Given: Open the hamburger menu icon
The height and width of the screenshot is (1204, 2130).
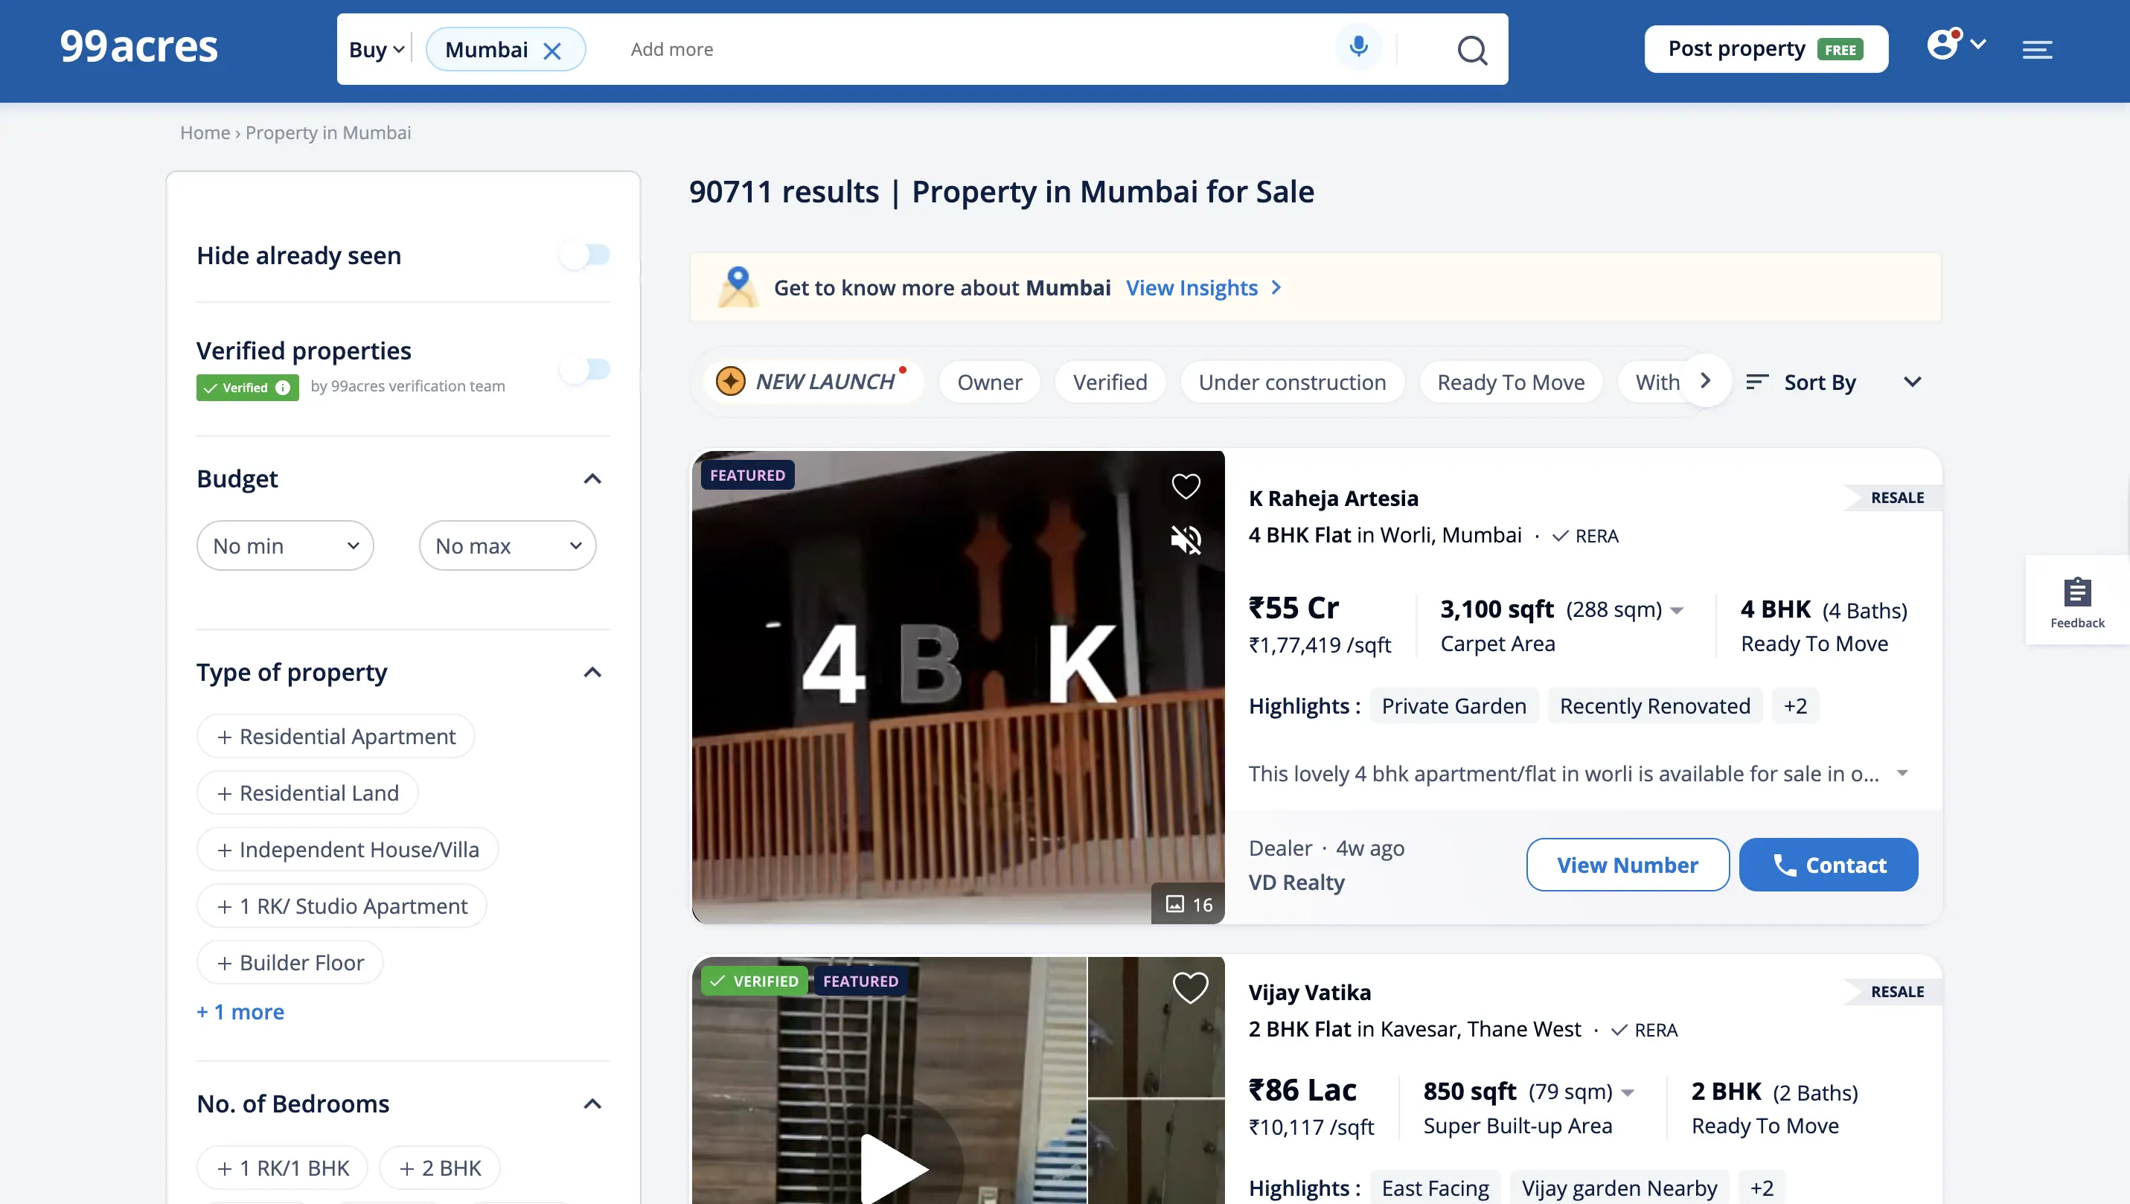Looking at the screenshot, I should pyautogui.click(x=2036, y=50).
